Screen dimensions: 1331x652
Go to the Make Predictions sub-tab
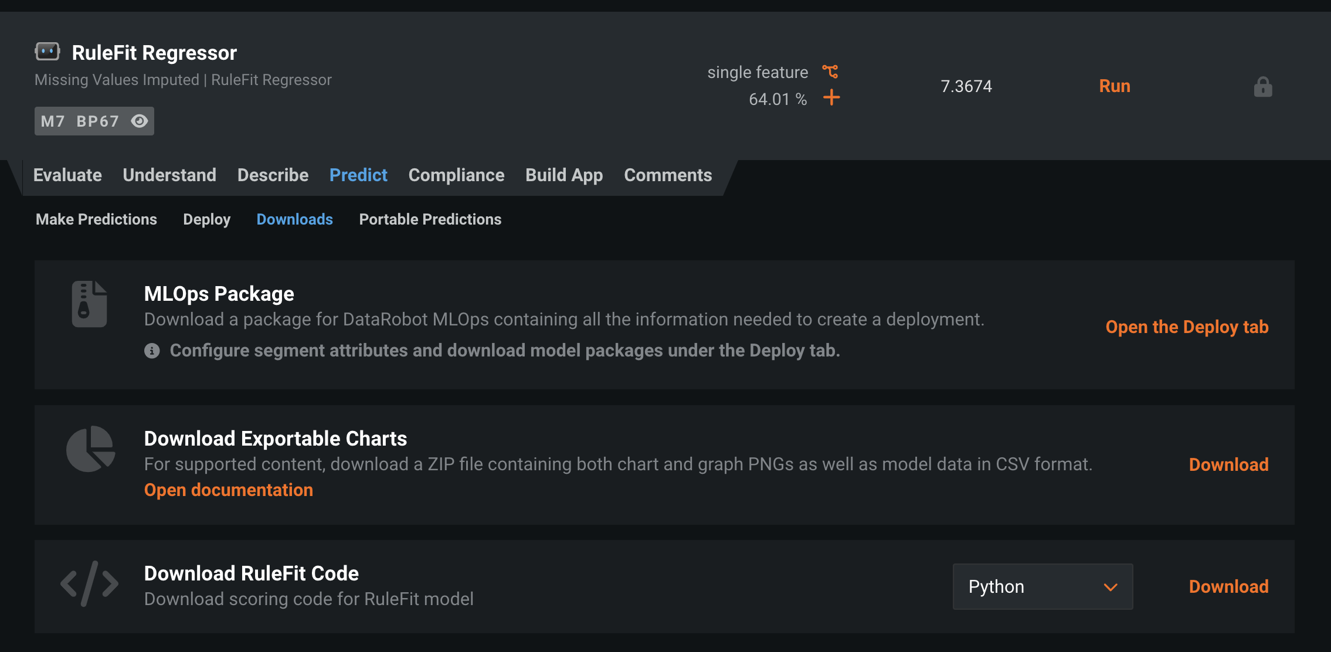(96, 219)
